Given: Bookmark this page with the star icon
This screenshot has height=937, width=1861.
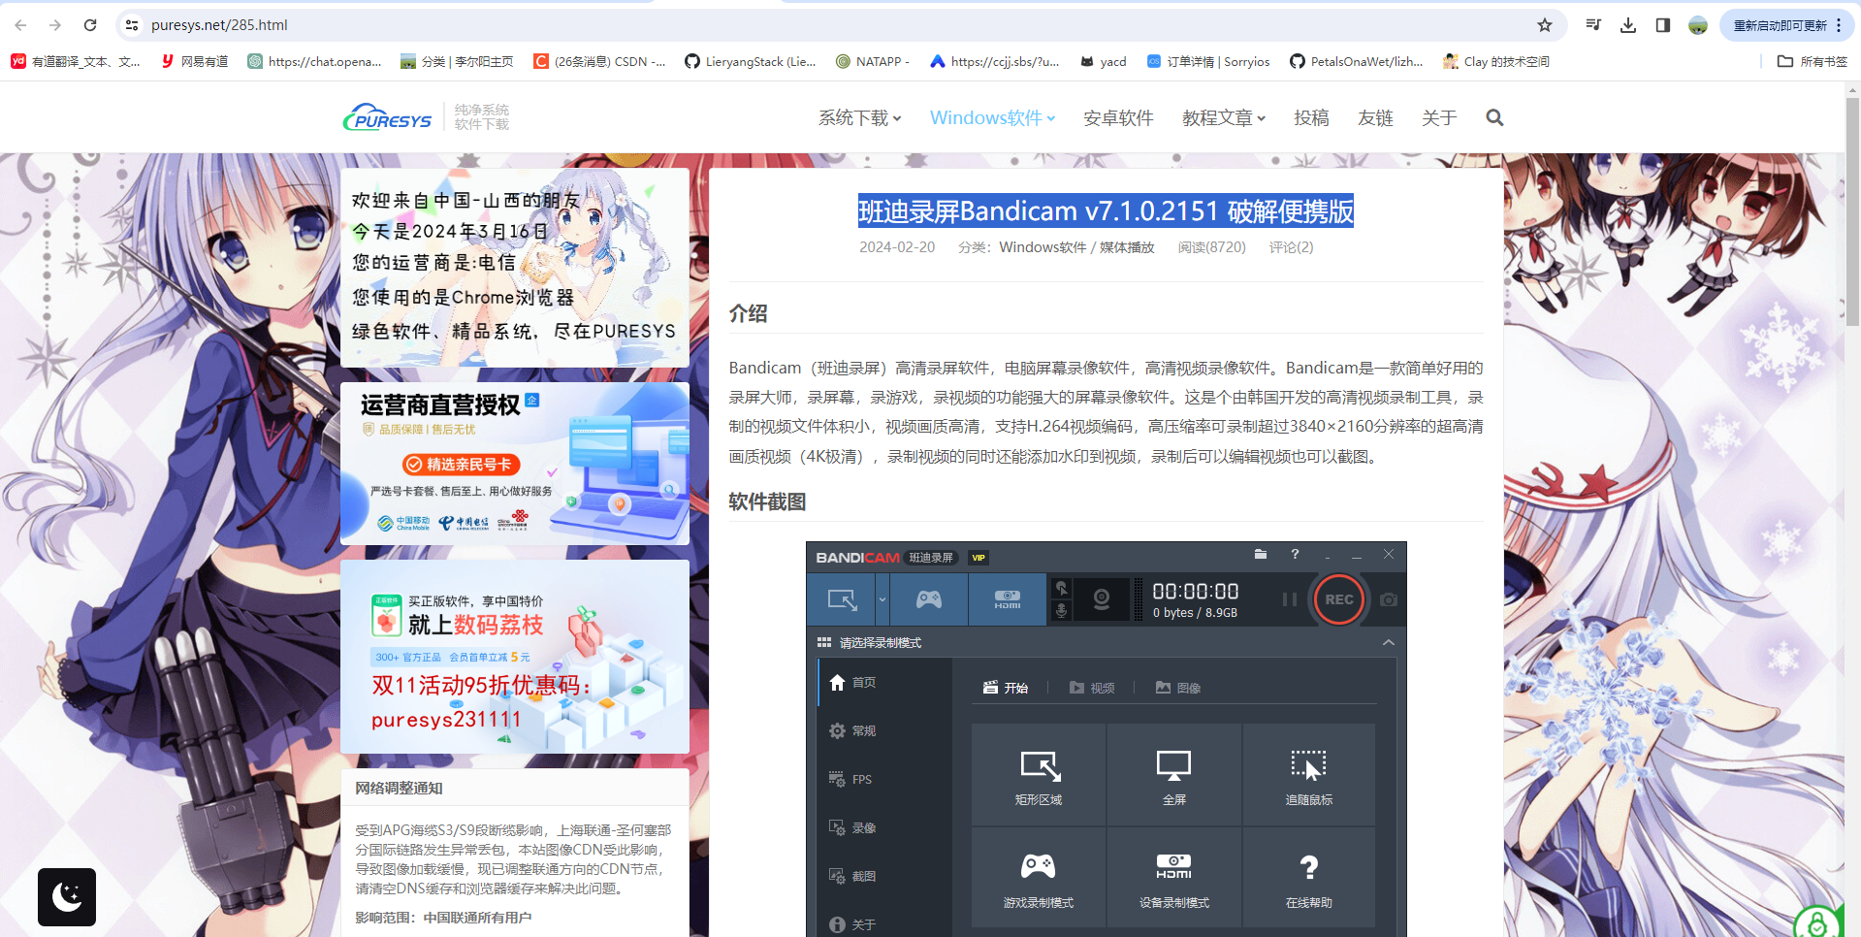Looking at the screenshot, I should tap(1545, 25).
